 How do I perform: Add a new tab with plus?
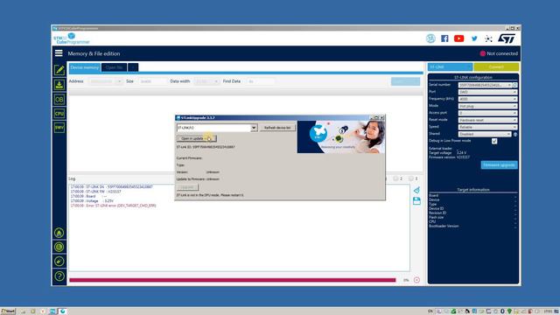tap(133, 67)
